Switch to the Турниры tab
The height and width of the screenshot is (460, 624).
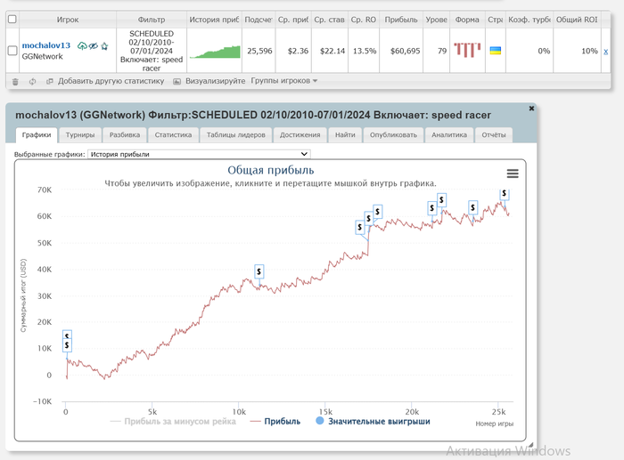[80, 134]
